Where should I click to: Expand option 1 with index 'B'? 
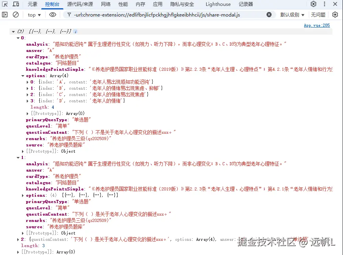[28, 89]
